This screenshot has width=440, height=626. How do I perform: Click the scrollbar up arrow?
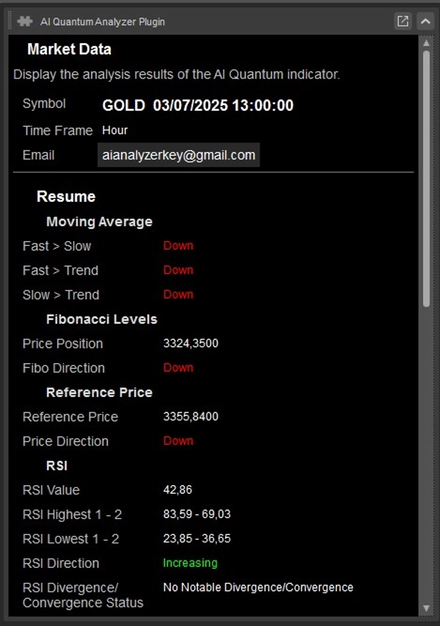pos(426,43)
